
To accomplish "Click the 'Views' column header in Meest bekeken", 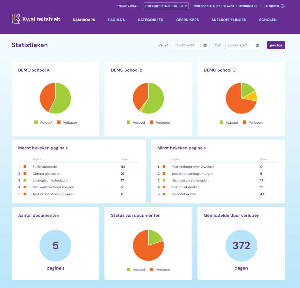I will [124, 159].
